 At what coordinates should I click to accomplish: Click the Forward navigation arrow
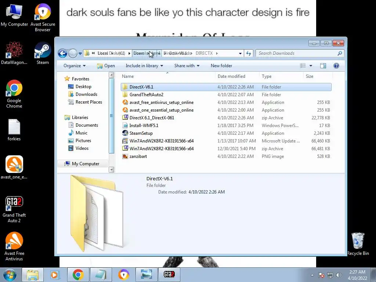pyautogui.click(x=73, y=53)
